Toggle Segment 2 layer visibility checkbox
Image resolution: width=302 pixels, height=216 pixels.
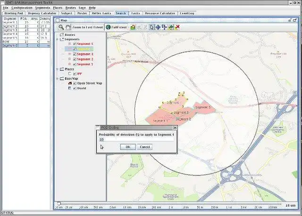click(x=75, y=59)
